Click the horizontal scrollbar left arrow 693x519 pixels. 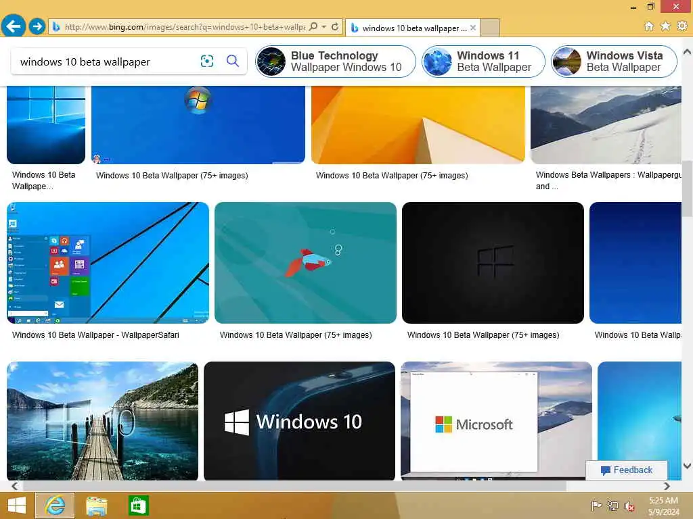tap(15, 486)
